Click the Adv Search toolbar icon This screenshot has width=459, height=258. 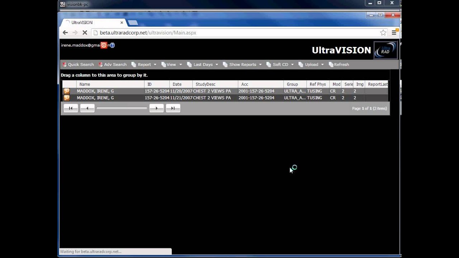click(x=101, y=64)
